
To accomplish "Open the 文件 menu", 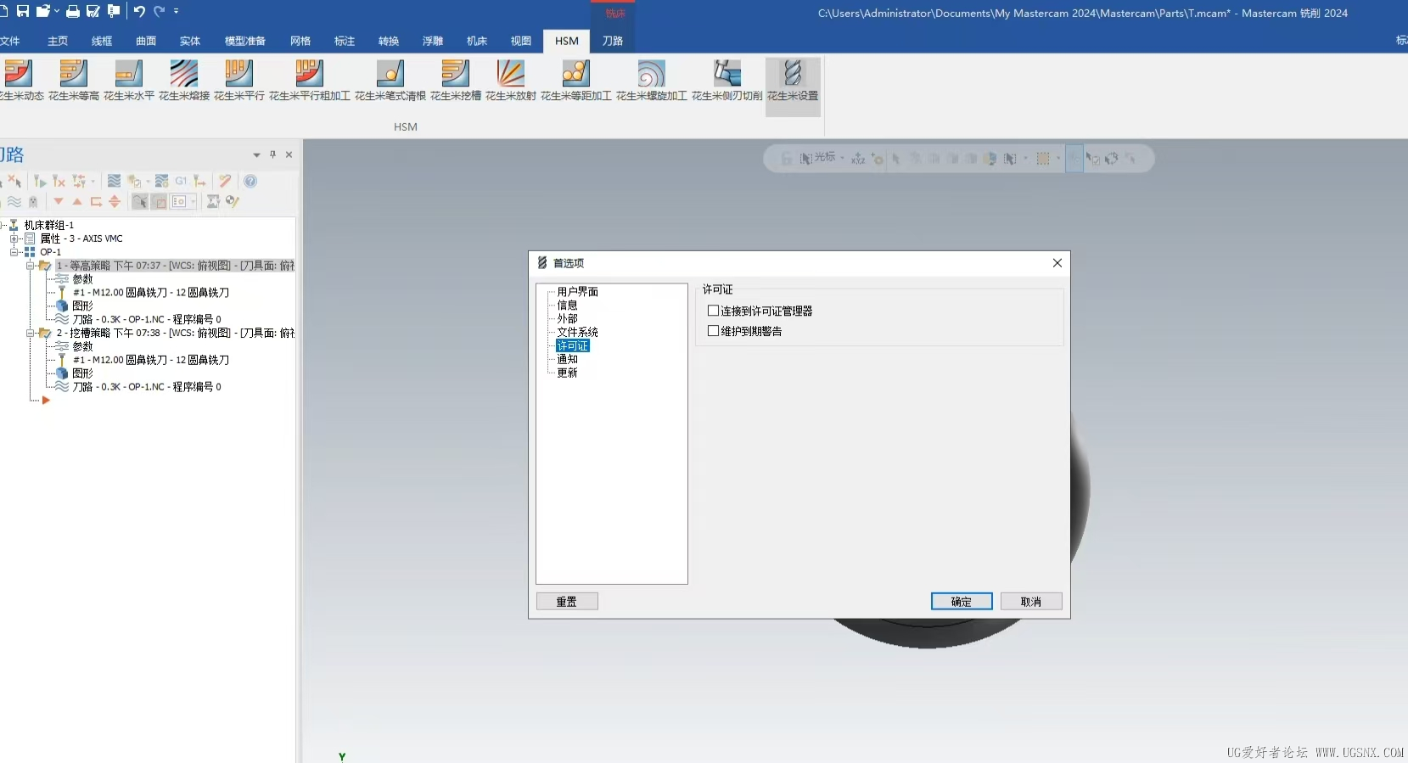I will click(x=10, y=41).
